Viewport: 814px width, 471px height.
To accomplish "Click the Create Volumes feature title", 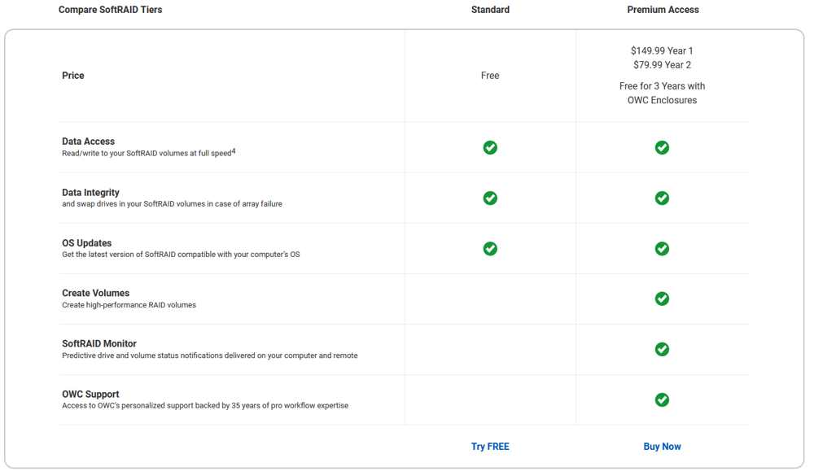I will 95,293.
